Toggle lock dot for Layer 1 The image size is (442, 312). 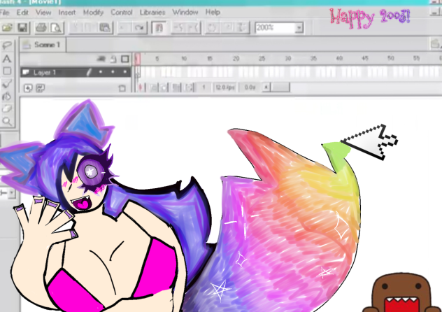[112, 72]
